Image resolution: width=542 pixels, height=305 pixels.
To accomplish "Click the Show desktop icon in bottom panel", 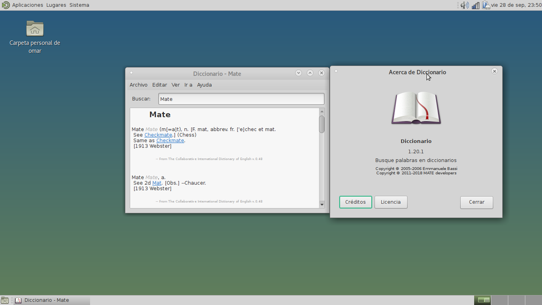I will point(5,300).
